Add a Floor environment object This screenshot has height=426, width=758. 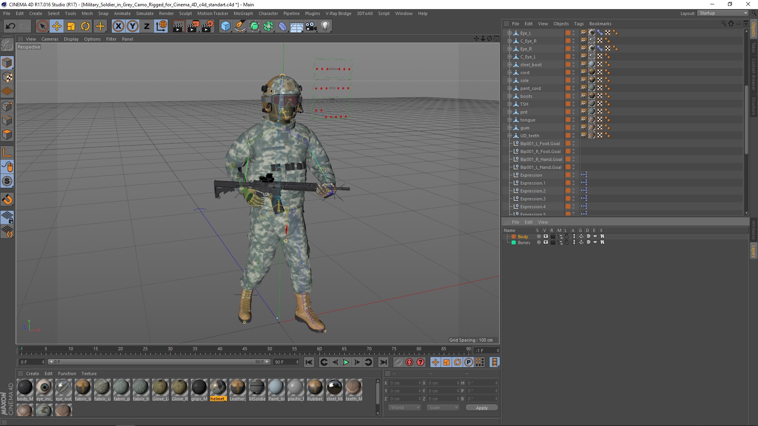[297, 26]
